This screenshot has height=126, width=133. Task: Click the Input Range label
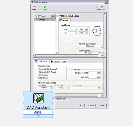click(x=65, y=25)
